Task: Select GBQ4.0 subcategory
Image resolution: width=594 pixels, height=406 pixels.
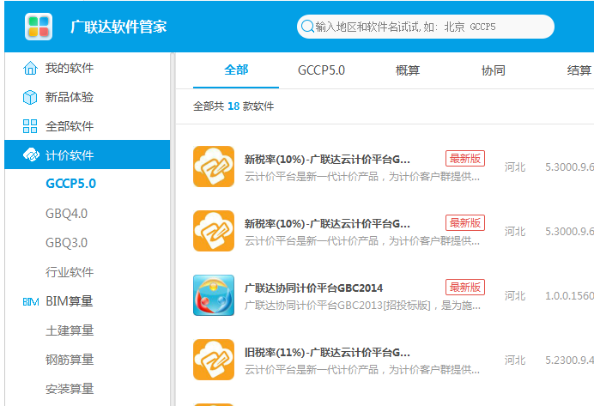Action: 66,213
